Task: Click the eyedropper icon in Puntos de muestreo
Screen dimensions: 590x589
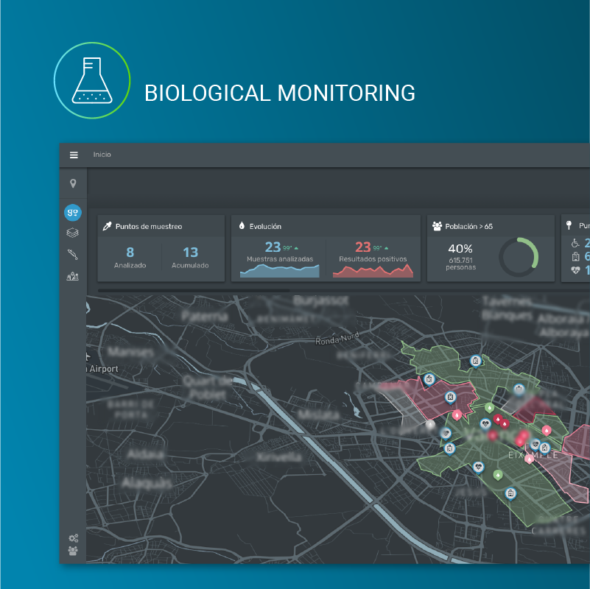Action: [108, 226]
